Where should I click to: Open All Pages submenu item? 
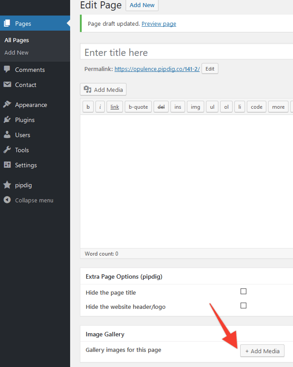pos(16,40)
